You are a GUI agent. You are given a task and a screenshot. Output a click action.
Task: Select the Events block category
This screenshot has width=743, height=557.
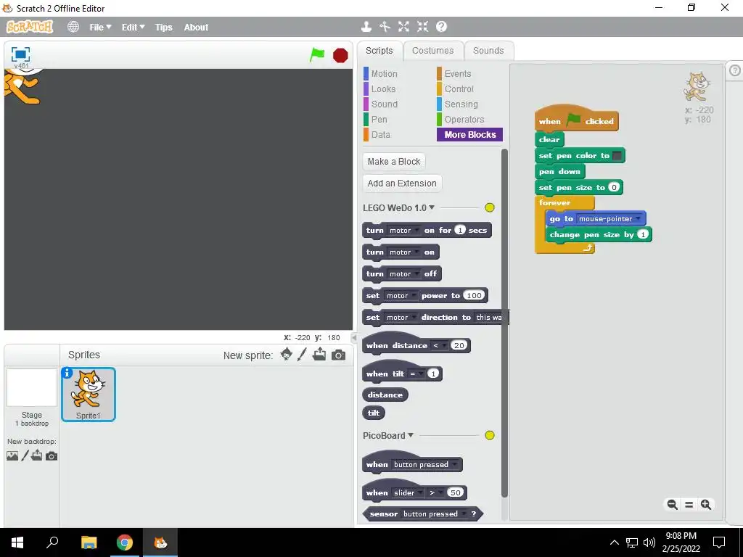point(458,74)
